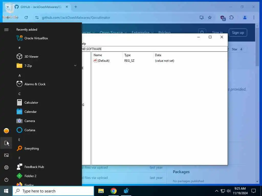Switch to Chrome from taskbar
The image size is (262, 196).
(114, 191)
